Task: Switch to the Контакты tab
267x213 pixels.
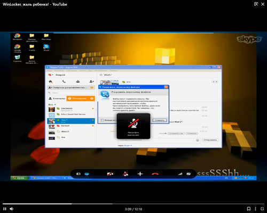Action: click(x=57, y=99)
